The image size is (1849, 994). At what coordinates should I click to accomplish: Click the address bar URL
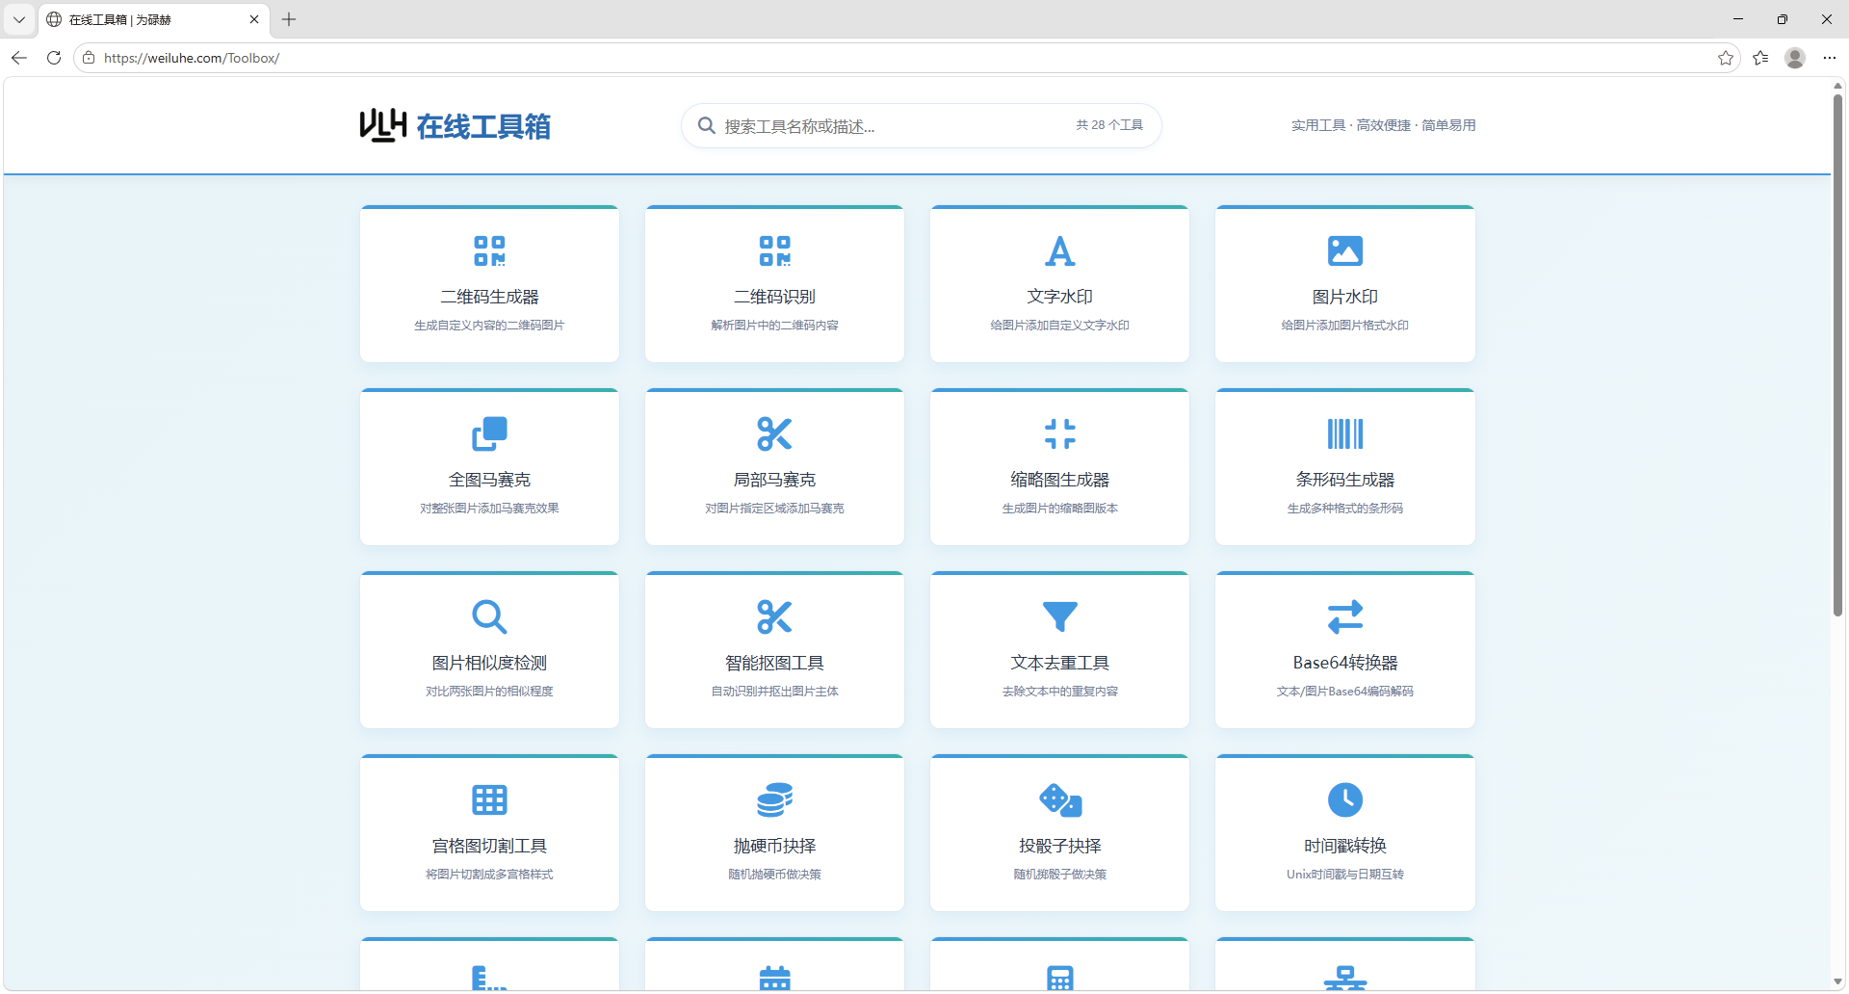coord(192,58)
